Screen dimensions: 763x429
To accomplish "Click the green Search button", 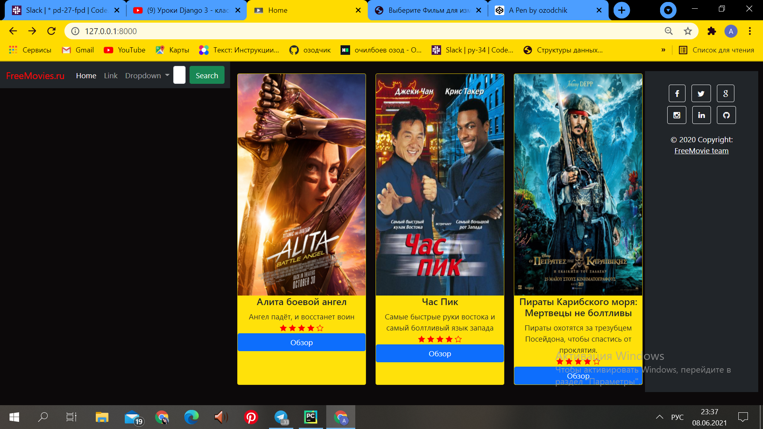I will tap(207, 75).
